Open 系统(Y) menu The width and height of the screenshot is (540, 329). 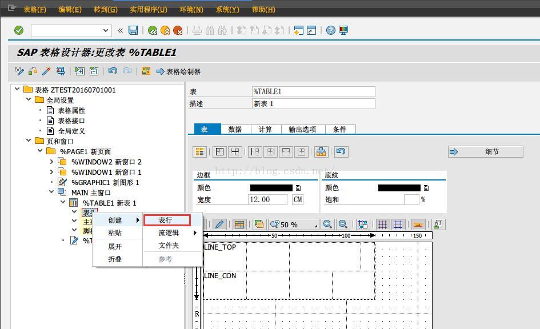227,10
